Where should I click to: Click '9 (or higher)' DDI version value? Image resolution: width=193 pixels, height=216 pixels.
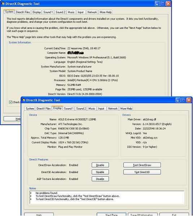[150, 147]
